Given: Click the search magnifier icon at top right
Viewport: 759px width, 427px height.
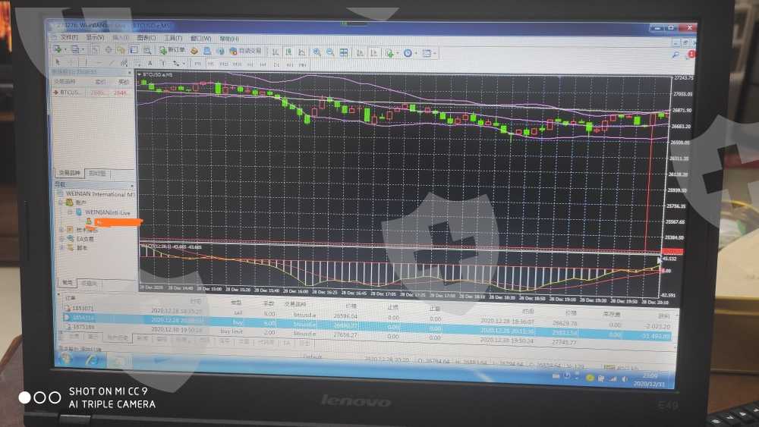Looking at the screenshot, I should 676,55.
